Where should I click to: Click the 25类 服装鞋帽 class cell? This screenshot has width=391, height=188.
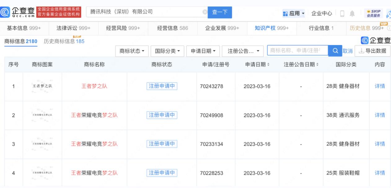(x=343, y=173)
